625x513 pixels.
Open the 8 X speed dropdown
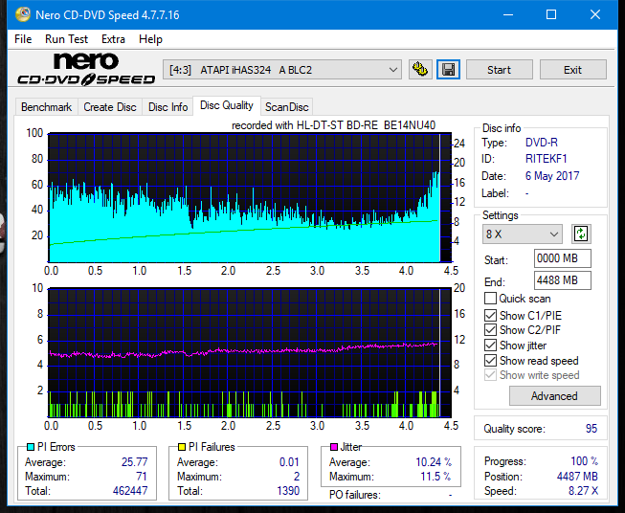523,234
